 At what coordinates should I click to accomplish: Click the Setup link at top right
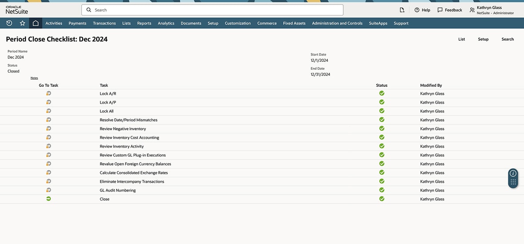[x=483, y=39]
